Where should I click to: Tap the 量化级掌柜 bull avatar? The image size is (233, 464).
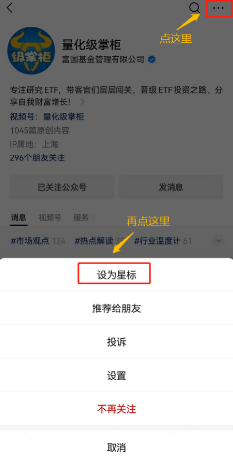coord(31,50)
